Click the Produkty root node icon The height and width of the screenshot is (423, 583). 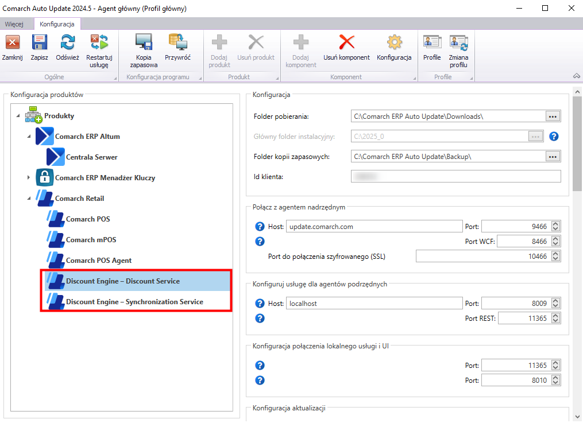click(33, 115)
